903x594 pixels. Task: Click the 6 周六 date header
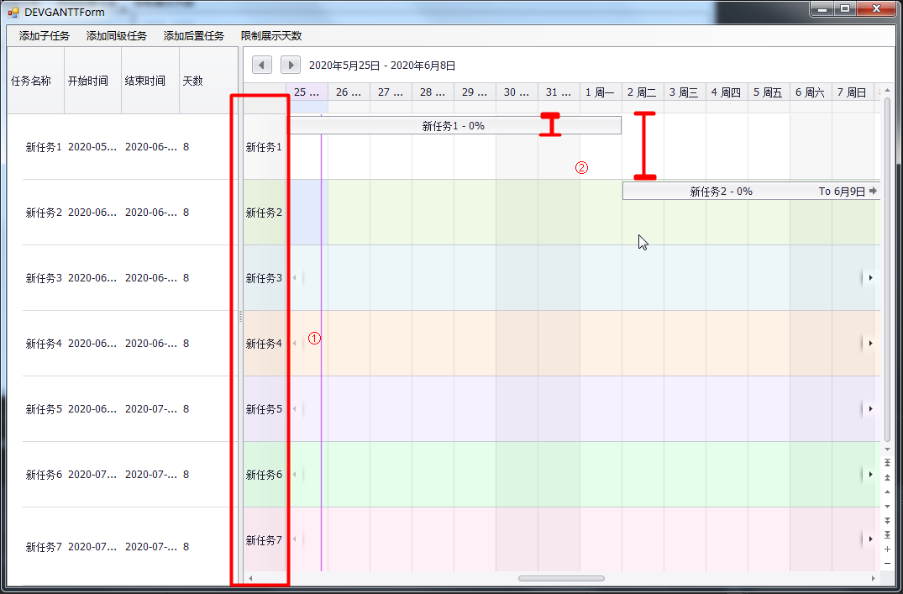811,92
